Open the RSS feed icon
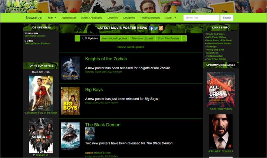The width and height of the screenshot is (267, 158). tap(161, 28)
